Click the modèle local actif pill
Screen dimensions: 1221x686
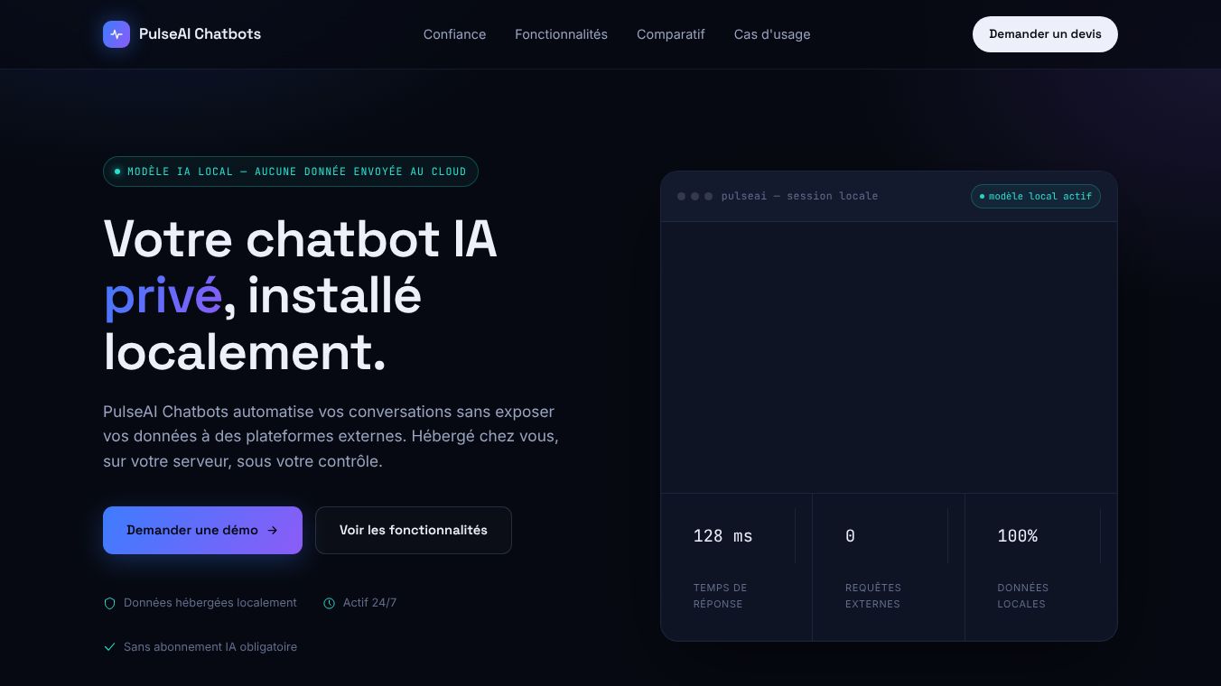pyautogui.click(x=1035, y=196)
